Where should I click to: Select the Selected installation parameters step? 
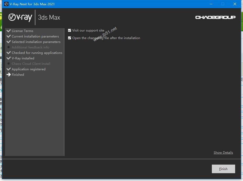coord(36,42)
